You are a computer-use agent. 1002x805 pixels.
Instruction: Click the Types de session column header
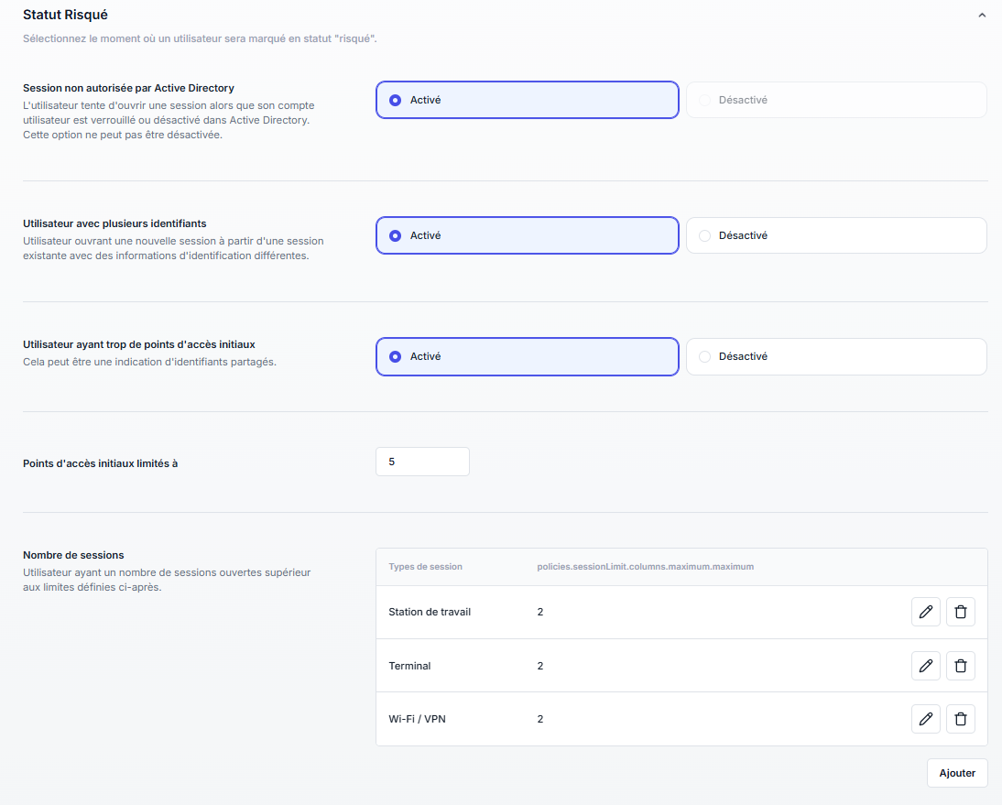pos(425,567)
